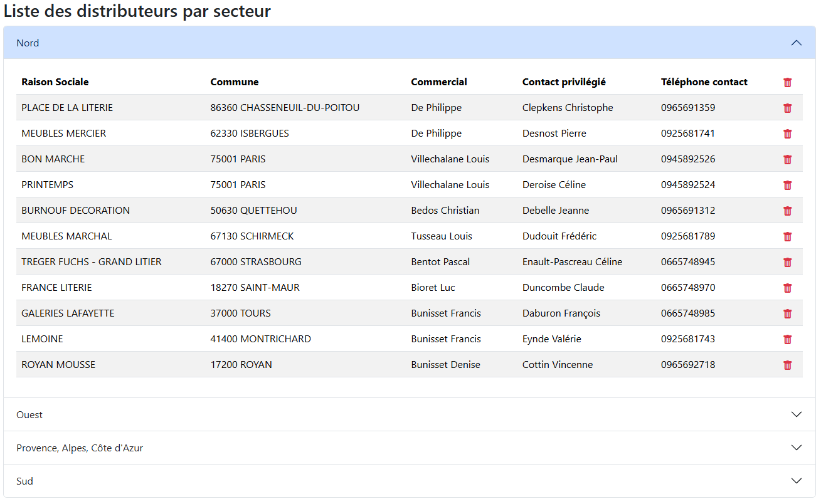Click contact Deroise Céline
821x504 pixels.
(x=554, y=184)
